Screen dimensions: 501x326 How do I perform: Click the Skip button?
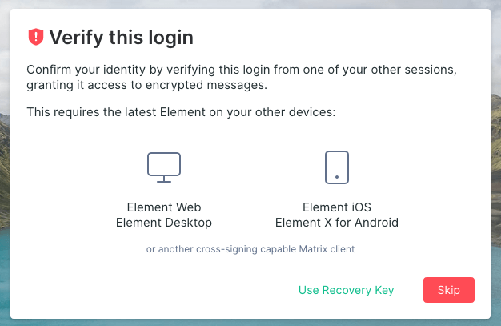coord(449,290)
